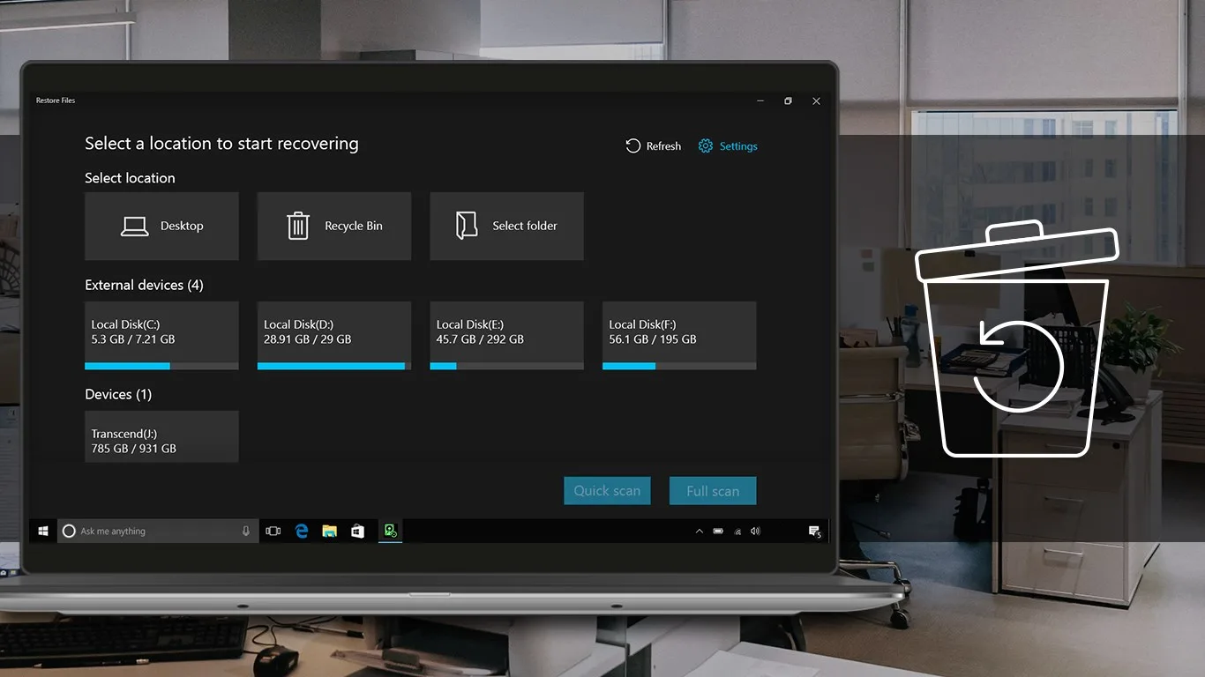This screenshot has width=1205, height=677.
Task: Click the Cortana microphone icon
Action: (x=246, y=531)
